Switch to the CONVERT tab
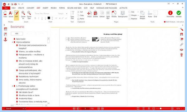 pos(31,8)
